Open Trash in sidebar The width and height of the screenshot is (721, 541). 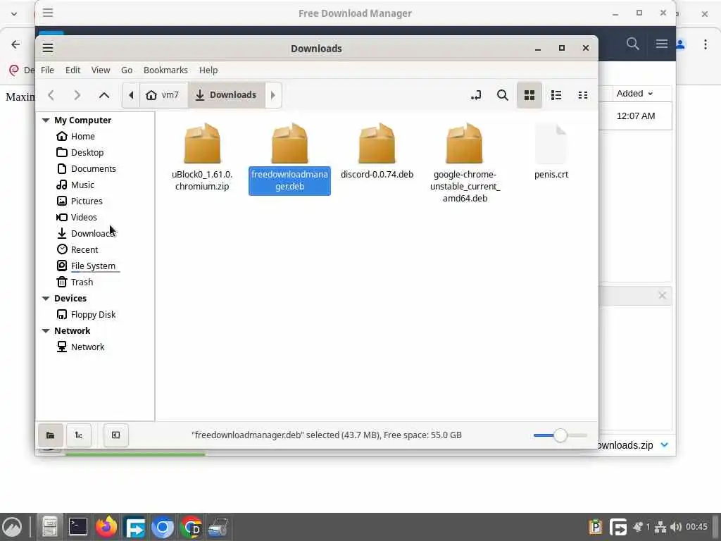(x=82, y=282)
